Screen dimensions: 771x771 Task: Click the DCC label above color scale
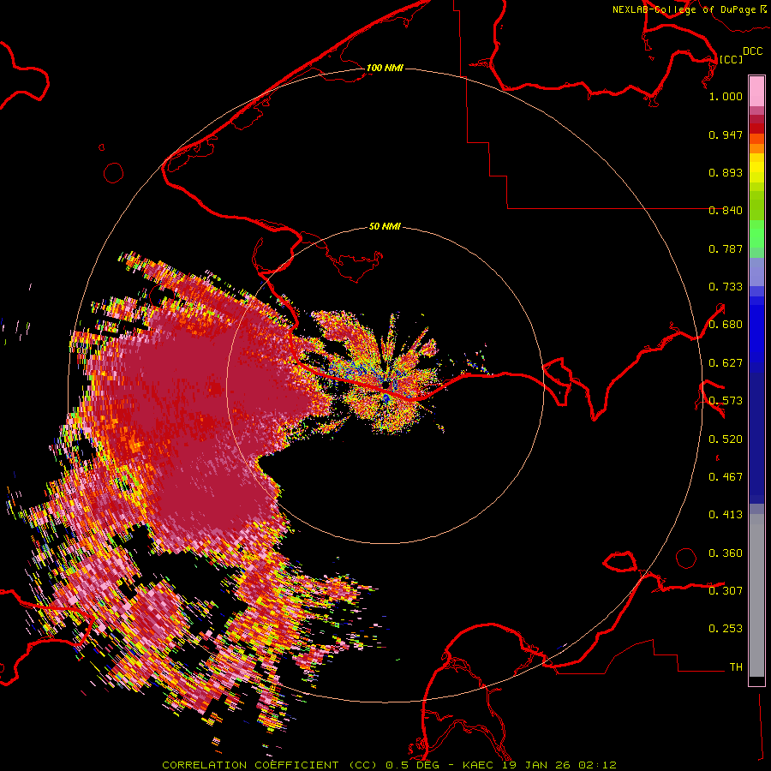coord(752,51)
